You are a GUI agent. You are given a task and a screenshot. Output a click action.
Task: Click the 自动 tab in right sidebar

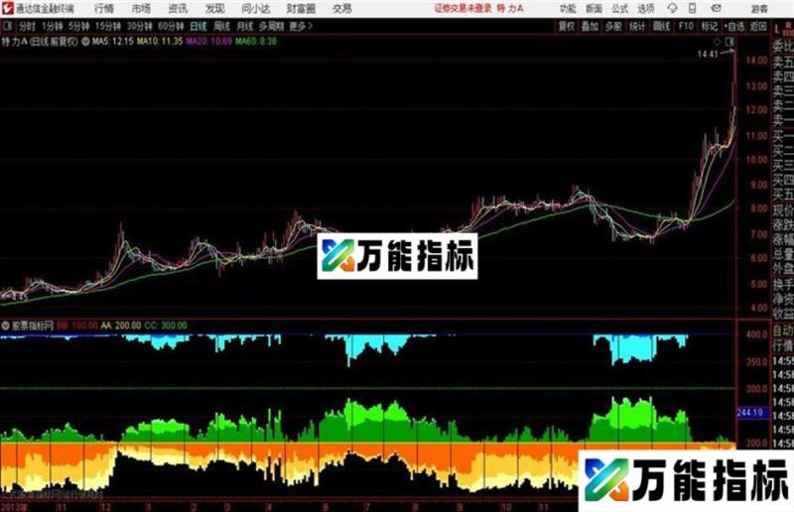coord(782,331)
